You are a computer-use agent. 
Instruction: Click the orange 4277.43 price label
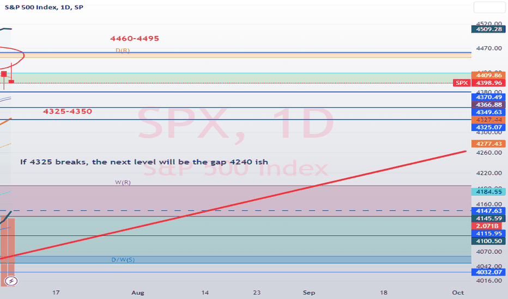coord(488,144)
